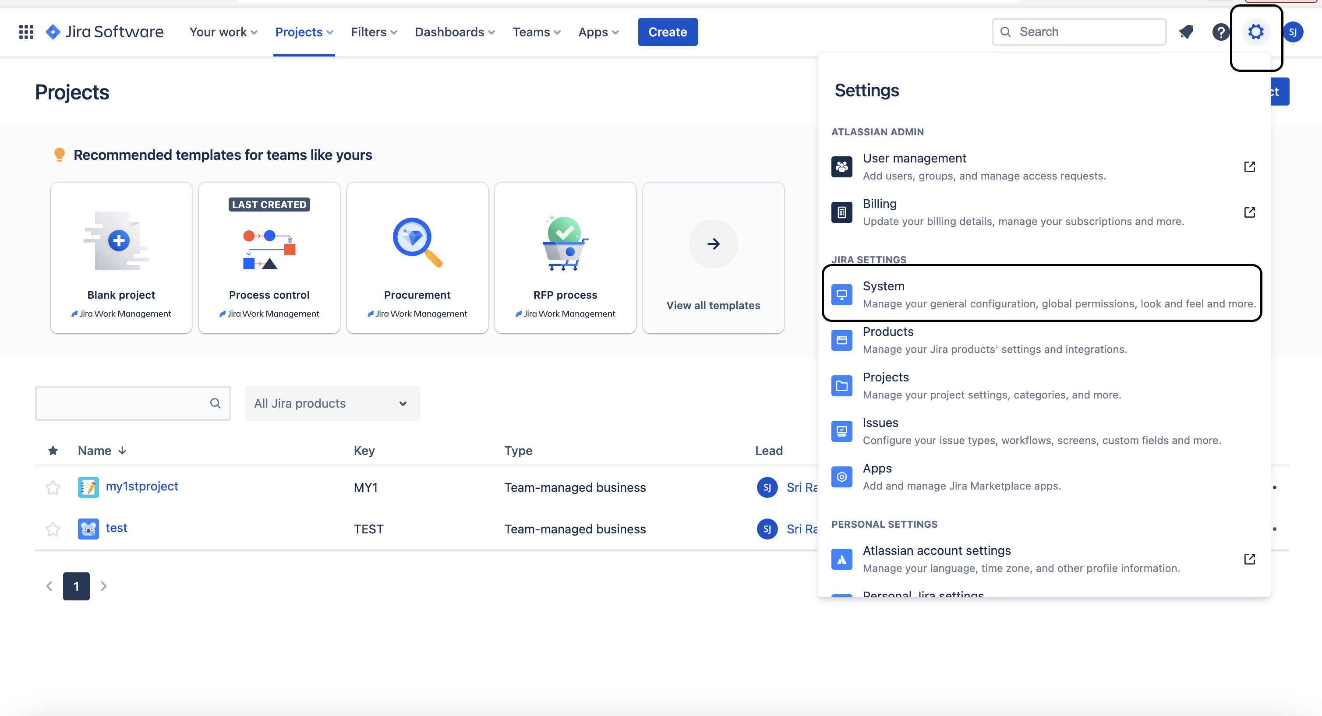Open the help question mark icon

point(1221,32)
